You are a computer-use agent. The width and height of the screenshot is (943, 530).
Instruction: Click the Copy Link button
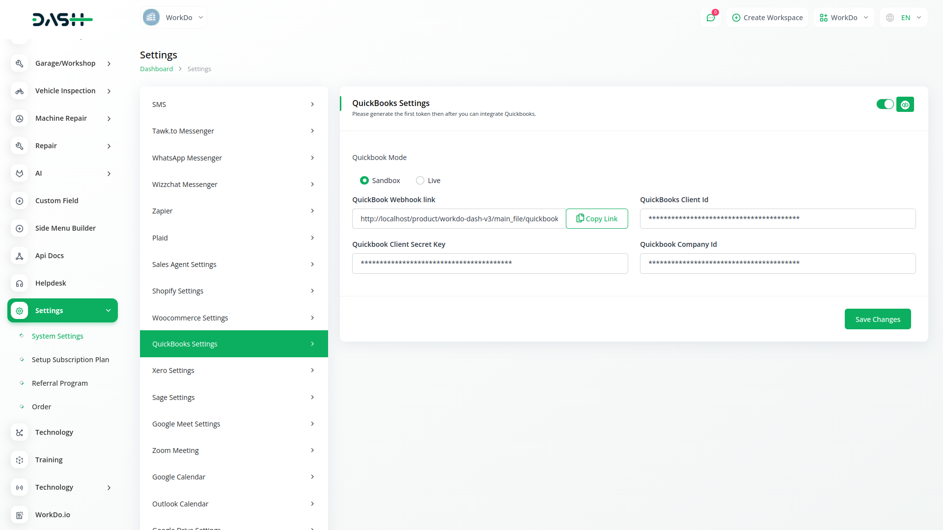coord(597,219)
